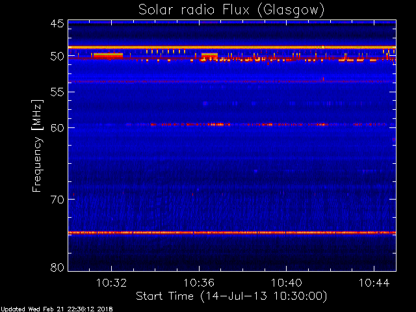The width and height of the screenshot is (416, 312).
Task: Click the '80' frequency tick label
Action: click(57, 267)
